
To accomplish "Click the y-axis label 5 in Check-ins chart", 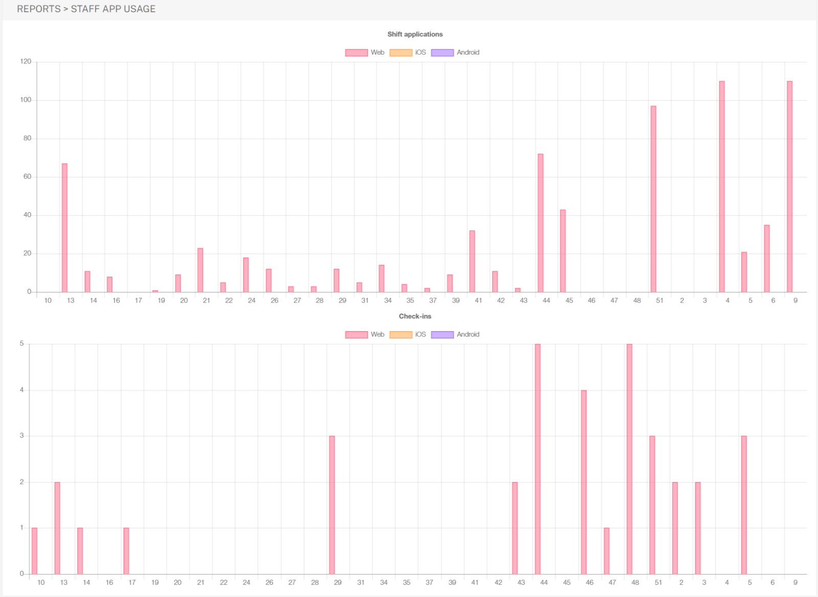I will click(x=21, y=343).
